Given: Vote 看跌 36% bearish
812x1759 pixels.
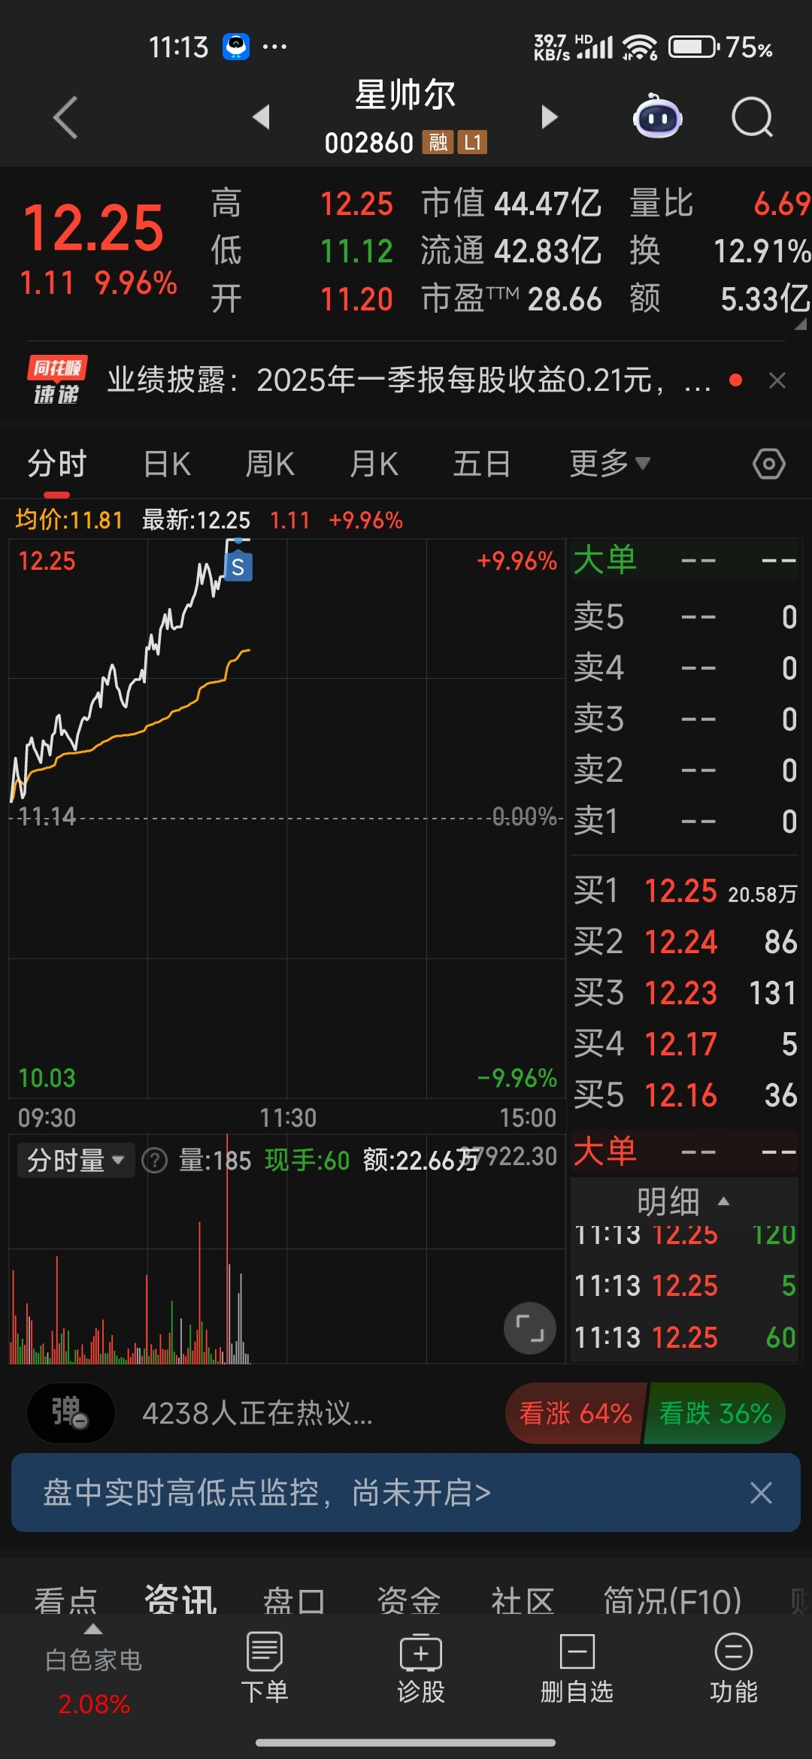Looking at the screenshot, I should [715, 1413].
